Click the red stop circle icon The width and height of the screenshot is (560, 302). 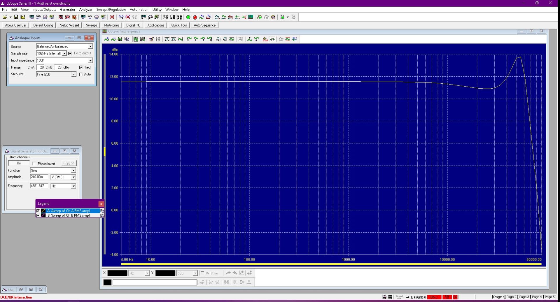(195, 17)
